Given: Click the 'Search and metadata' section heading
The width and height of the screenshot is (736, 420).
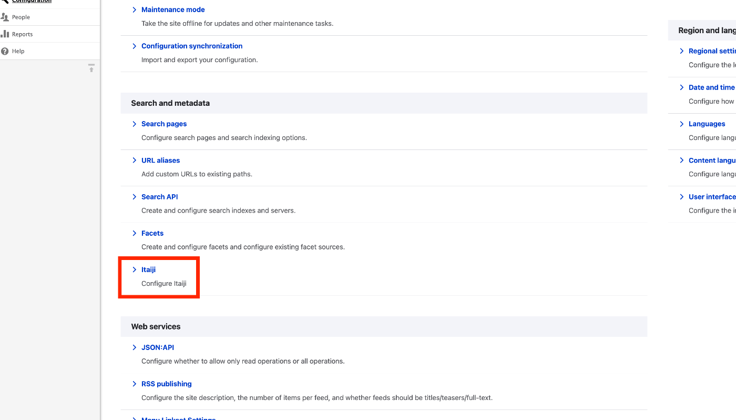Looking at the screenshot, I should [170, 103].
